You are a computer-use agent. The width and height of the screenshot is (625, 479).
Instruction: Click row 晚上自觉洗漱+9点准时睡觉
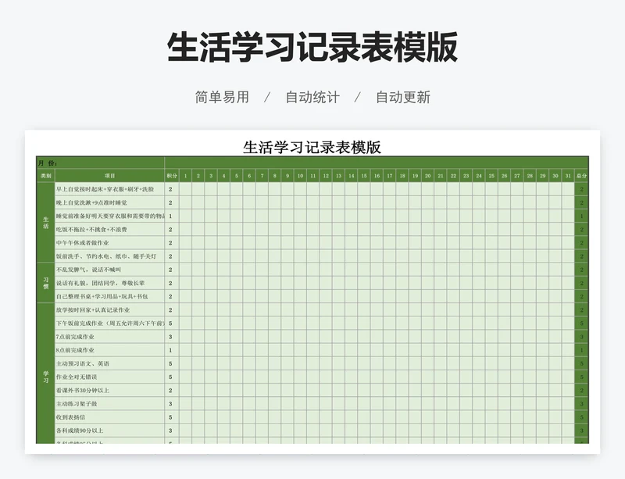click(109, 202)
